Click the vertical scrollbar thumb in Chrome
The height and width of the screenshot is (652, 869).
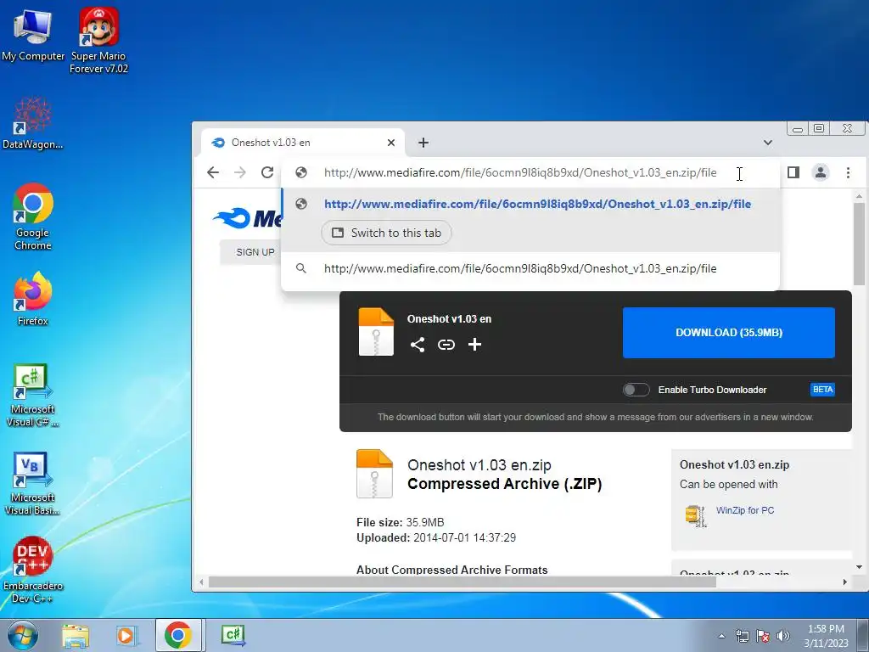(859, 244)
